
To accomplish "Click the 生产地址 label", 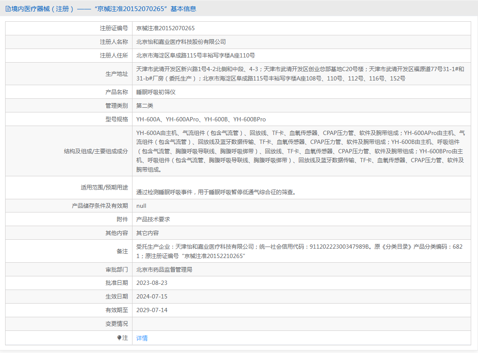I will point(116,74).
